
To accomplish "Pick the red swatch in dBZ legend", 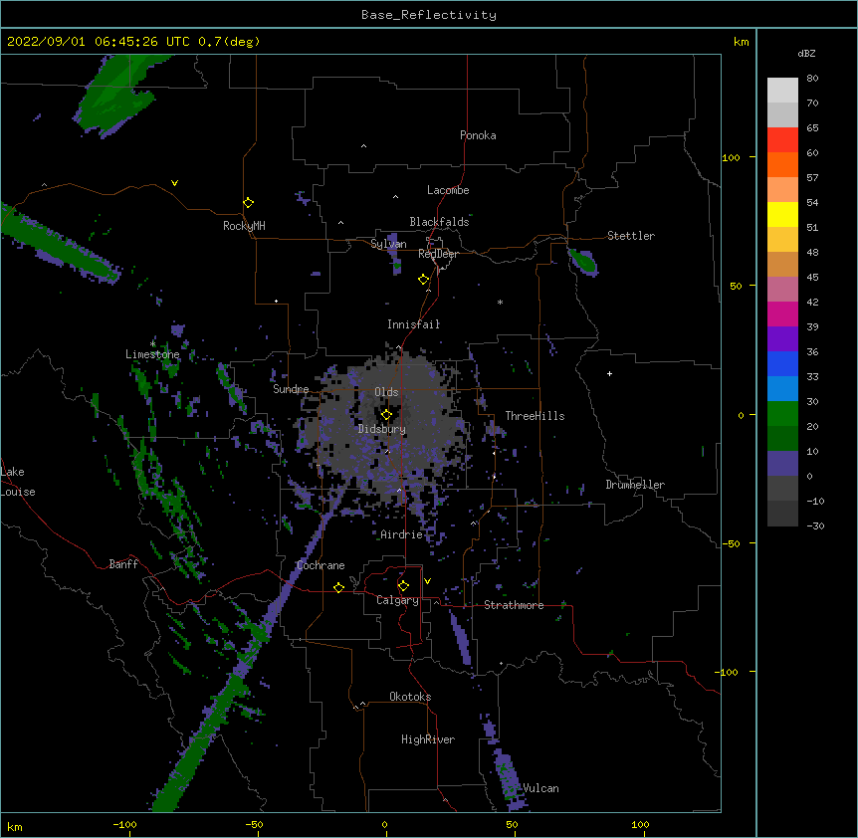I will [782, 139].
